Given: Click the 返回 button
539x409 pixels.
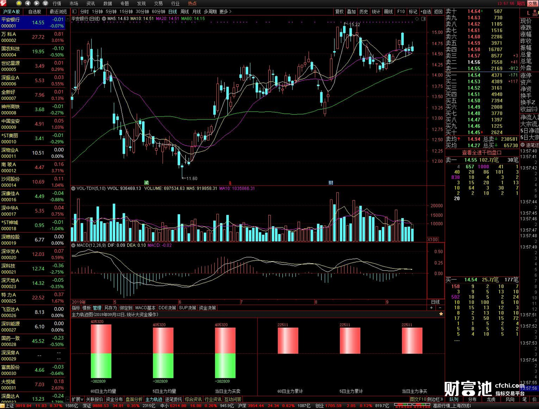Looking at the screenshot, I should point(438,12).
